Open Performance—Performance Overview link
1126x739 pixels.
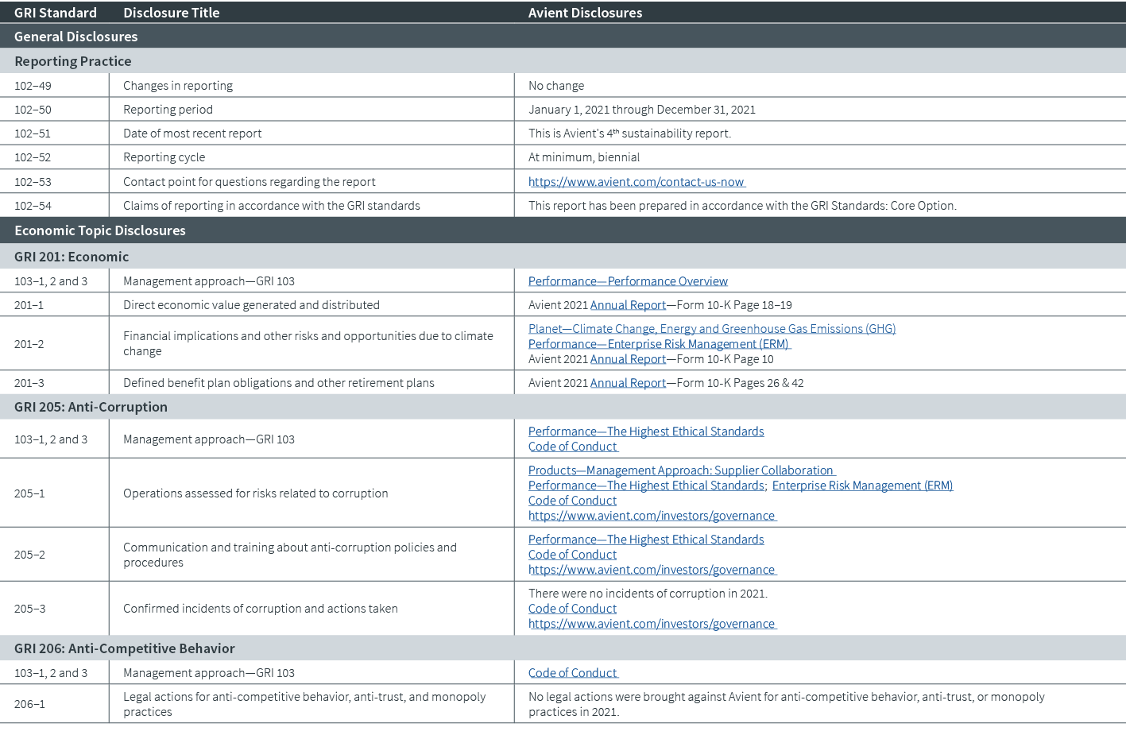[x=628, y=281]
